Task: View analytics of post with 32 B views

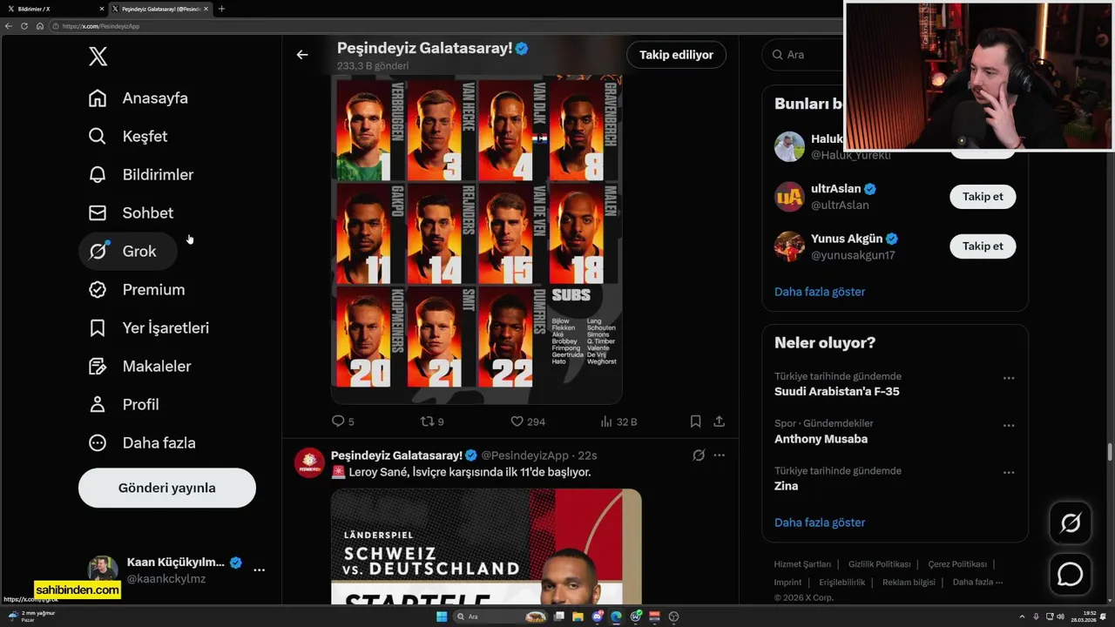Action: point(618,421)
